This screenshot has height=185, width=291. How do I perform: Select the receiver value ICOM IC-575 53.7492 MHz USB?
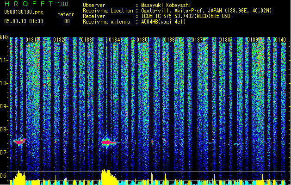(186, 16)
